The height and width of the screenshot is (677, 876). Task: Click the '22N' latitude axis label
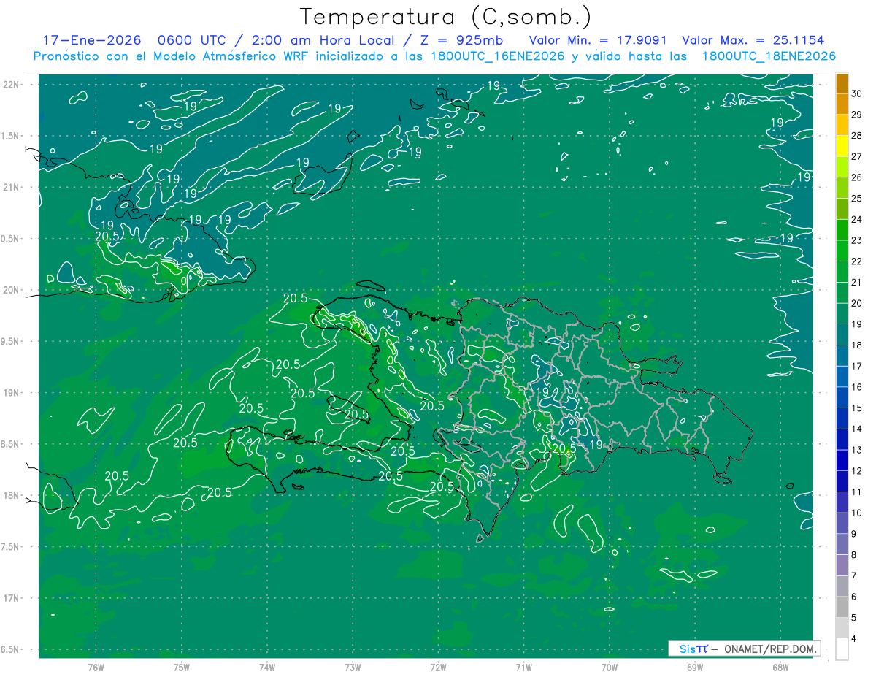click(12, 85)
